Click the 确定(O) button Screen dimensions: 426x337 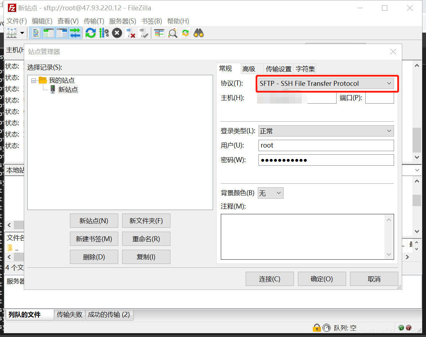322,279
